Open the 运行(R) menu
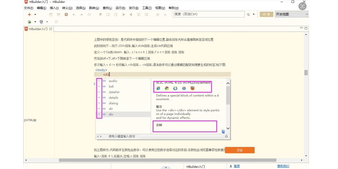The width and height of the screenshot is (338, 169). coord(120,8)
